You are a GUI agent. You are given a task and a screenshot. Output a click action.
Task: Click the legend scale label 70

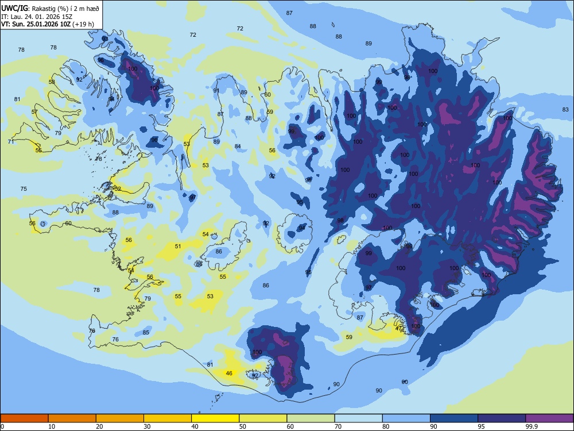point(338,426)
